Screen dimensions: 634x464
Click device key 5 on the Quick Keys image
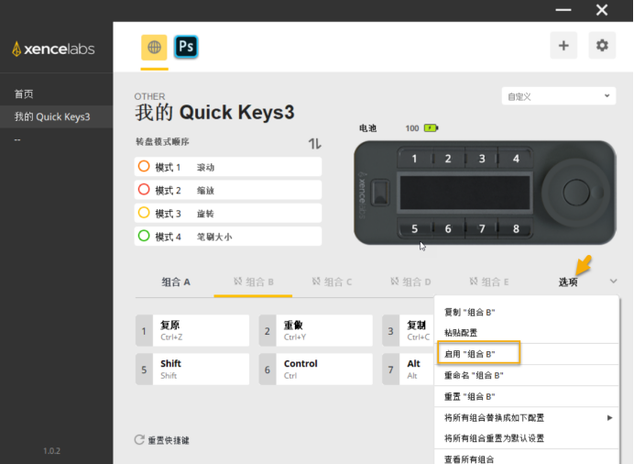point(414,228)
